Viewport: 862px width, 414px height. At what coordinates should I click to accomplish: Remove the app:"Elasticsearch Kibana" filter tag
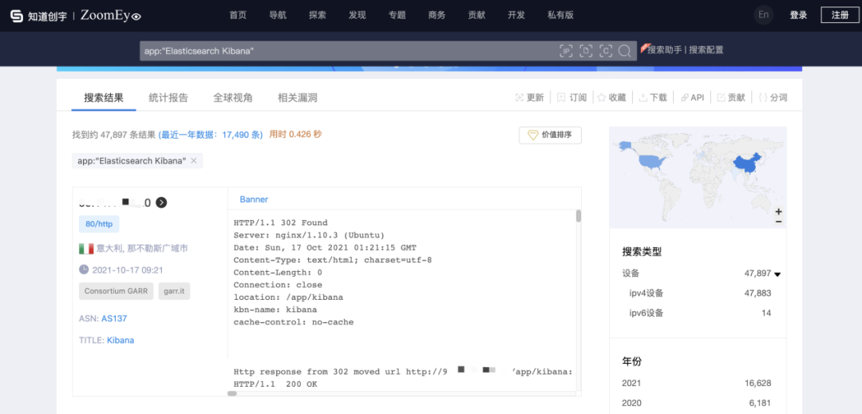[193, 161]
